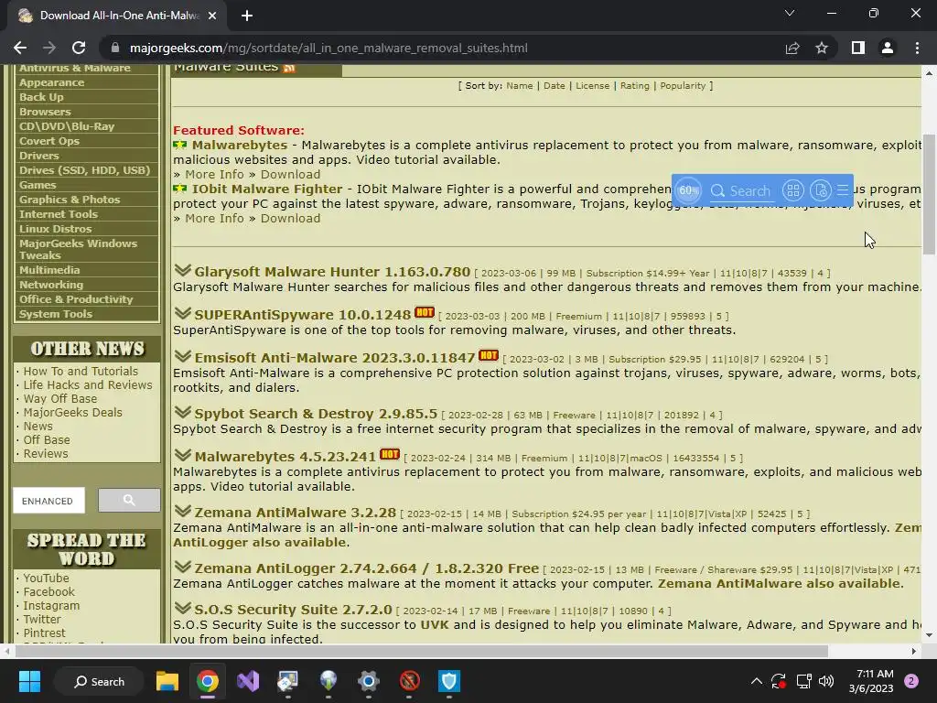The height and width of the screenshot is (703, 937).
Task: Expand the Emsisoft Anti-Malware chevron
Action: (182, 356)
